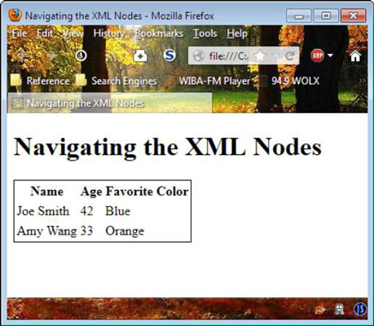The image size is (374, 326).
Task: Open the Bookmarks menu
Action: point(159,33)
